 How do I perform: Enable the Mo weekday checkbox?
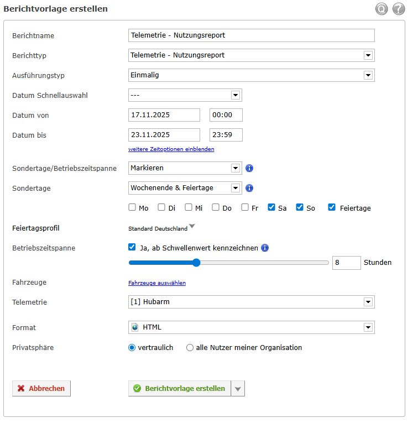pyautogui.click(x=132, y=207)
